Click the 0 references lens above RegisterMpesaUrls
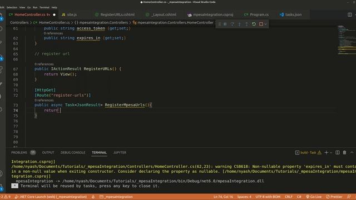The image size is (356, 200). point(44,100)
